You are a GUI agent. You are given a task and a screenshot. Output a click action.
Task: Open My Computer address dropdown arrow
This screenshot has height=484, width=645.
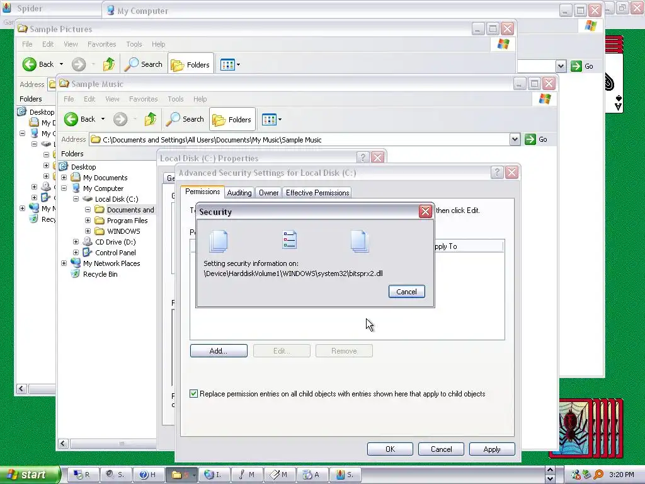(x=560, y=66)
